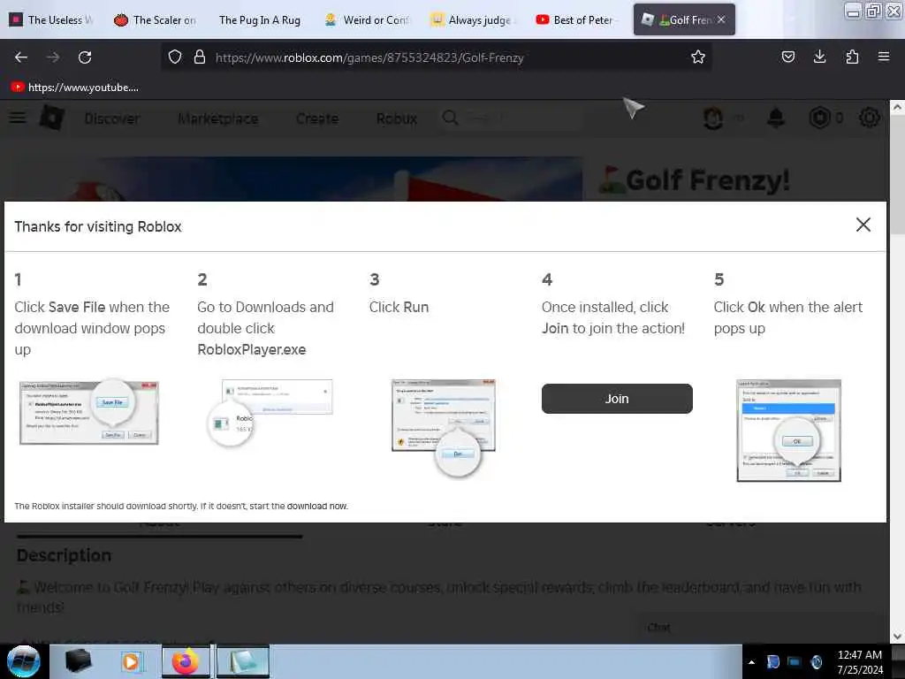
Task: Open the Roblox avatar profile icon
Action: point(713,118)
